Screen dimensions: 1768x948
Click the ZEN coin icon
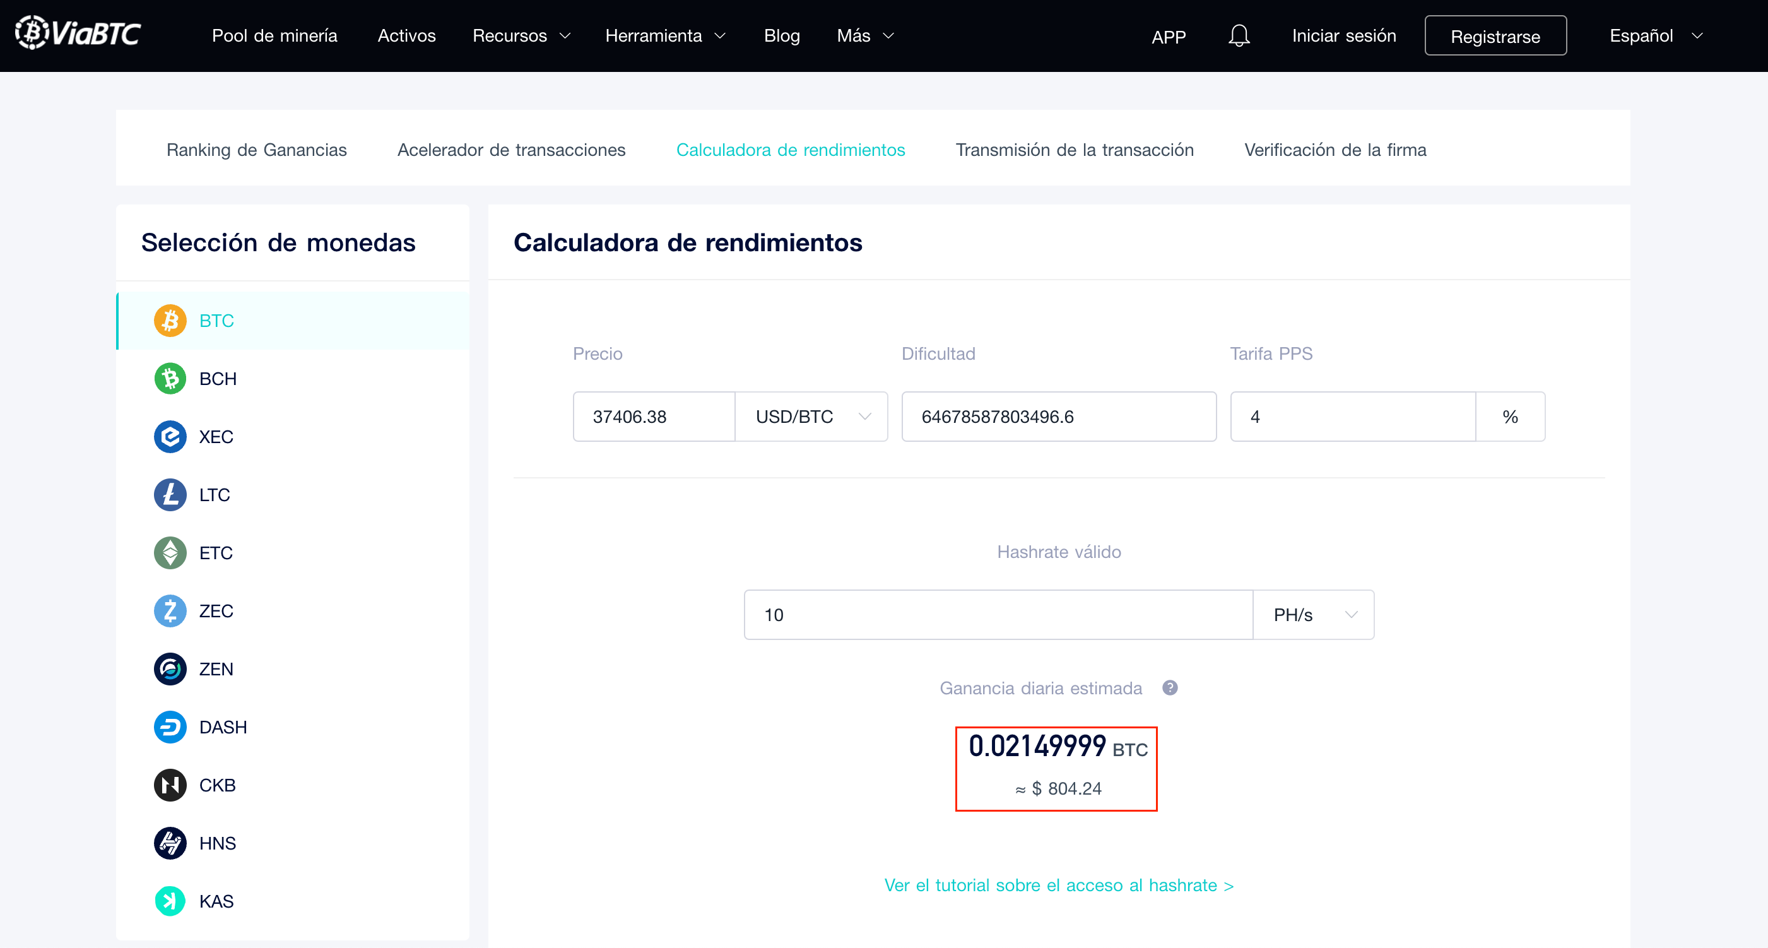pos(170,668)
